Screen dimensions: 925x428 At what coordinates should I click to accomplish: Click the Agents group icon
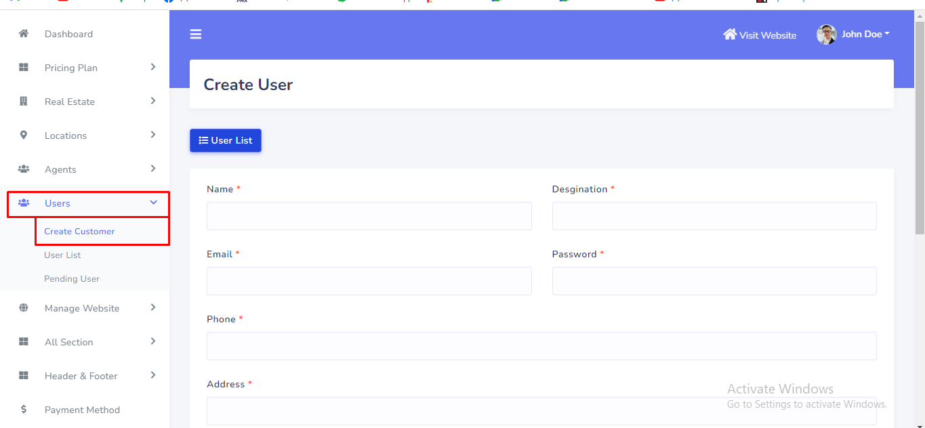[x=24, y=169]
